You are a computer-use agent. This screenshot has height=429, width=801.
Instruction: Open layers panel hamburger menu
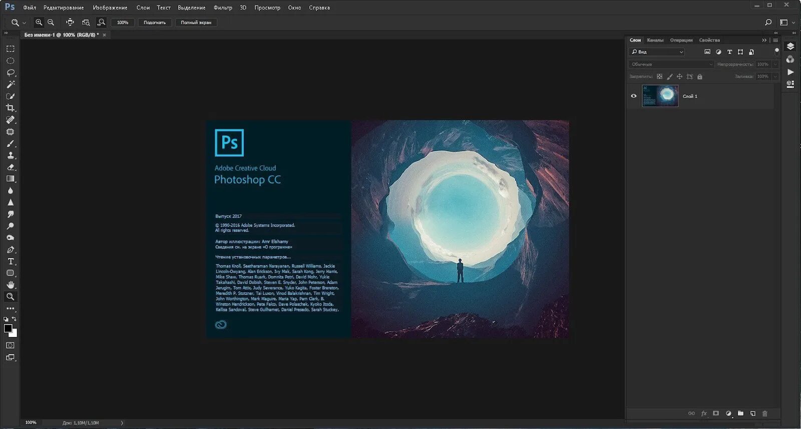pos(775,40)
